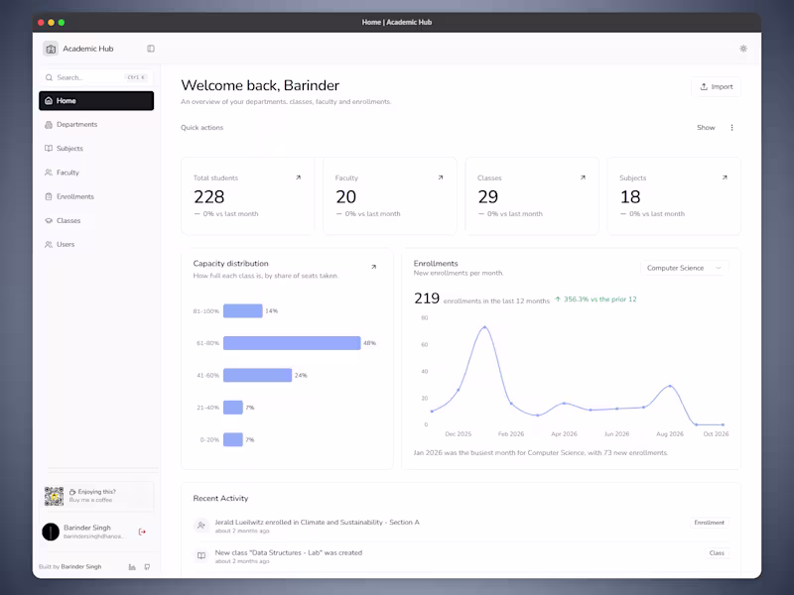Click the 219 enrollments count
This screenshot has width=794, height=595.
coord(427,298)
